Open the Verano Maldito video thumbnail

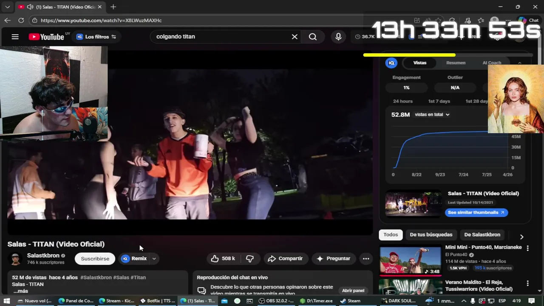pos(410,287)
